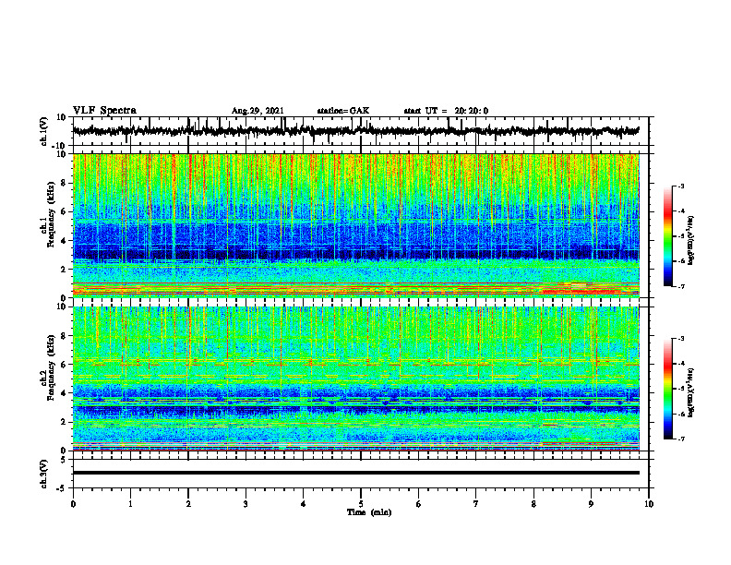Click time axis tick label "7"
The width and height of the screenshot is (731, 565).
[476, 504]
